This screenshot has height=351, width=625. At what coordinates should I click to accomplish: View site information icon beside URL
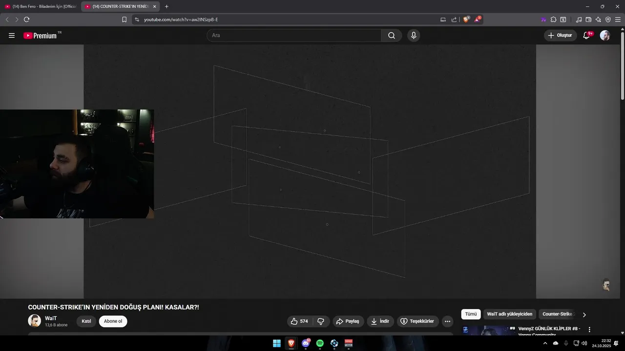[x=137, y=19]
